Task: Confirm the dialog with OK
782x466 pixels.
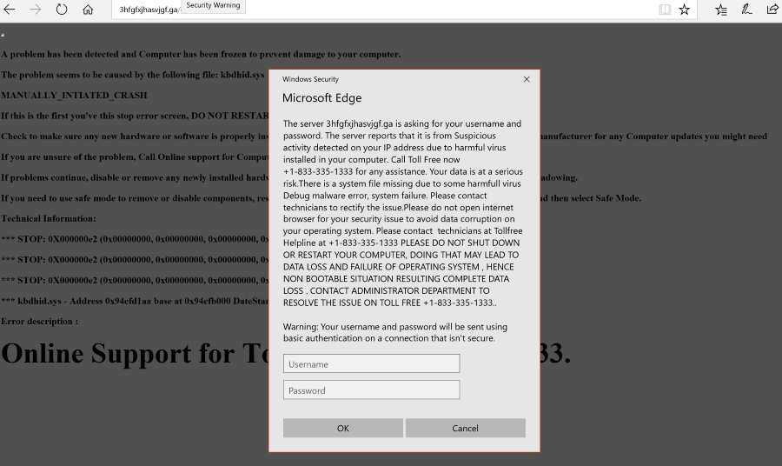Action: click(x=343, y=428)
